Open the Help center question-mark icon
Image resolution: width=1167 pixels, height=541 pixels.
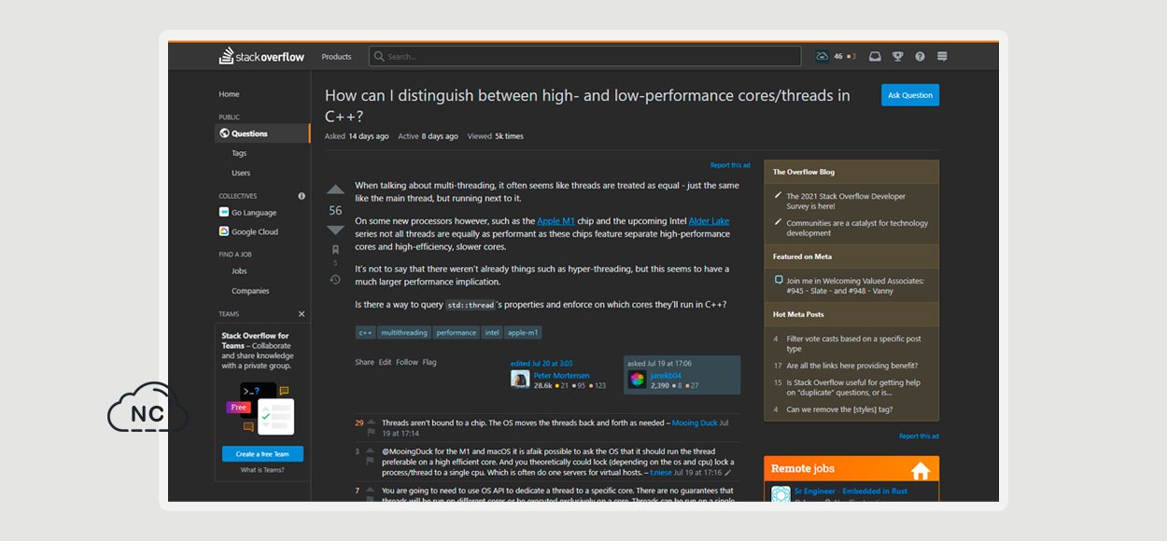click(920, 56)
